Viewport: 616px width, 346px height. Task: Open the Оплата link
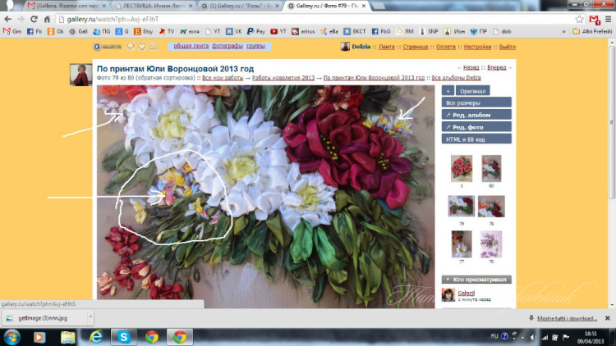(x=446, y=46)
